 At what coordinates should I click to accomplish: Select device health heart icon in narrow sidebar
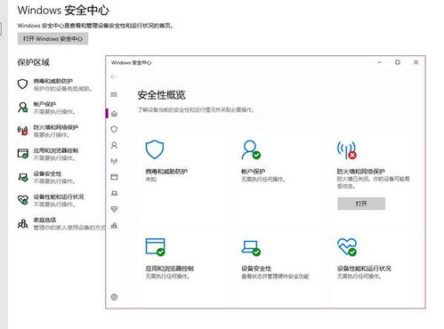[x=114, y=209]
